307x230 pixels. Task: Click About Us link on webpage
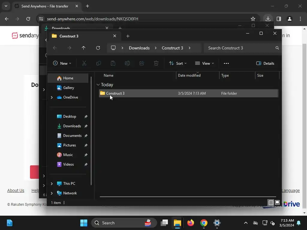tap(16, 190)
